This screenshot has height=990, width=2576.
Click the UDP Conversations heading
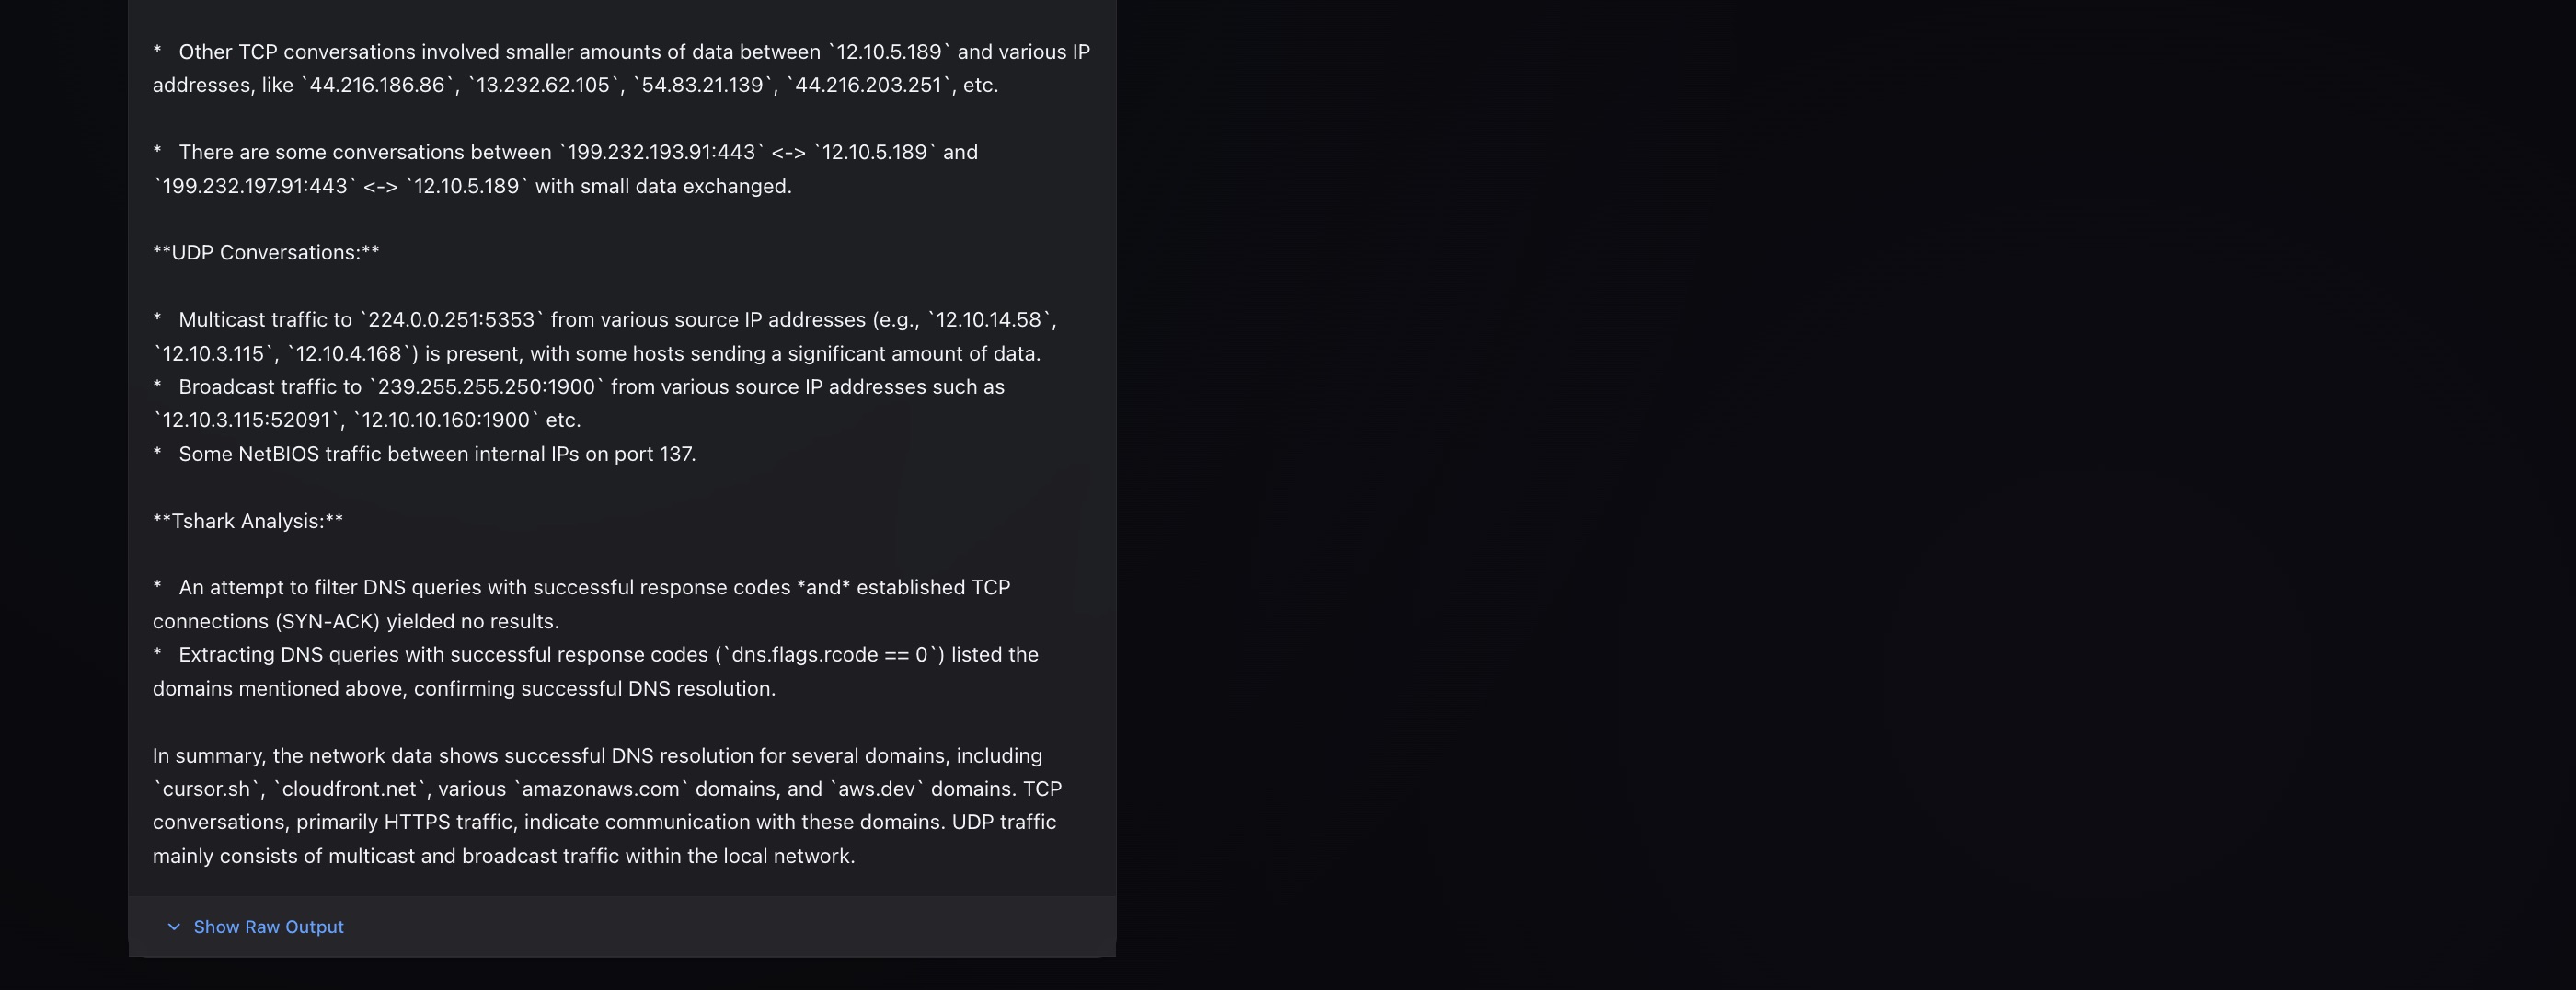click(265, 252)
